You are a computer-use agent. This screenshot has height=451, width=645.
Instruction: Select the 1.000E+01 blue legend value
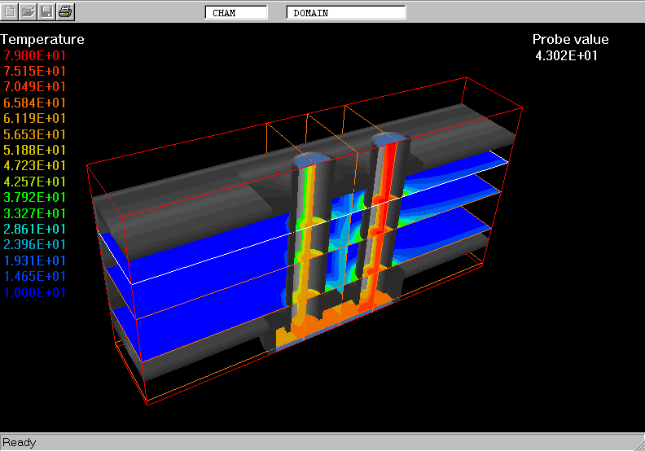point(35,292)
